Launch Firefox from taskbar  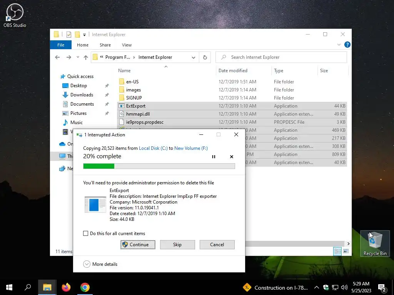tap(66, 287)
